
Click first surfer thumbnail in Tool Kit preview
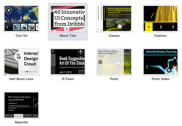(16, 27)
